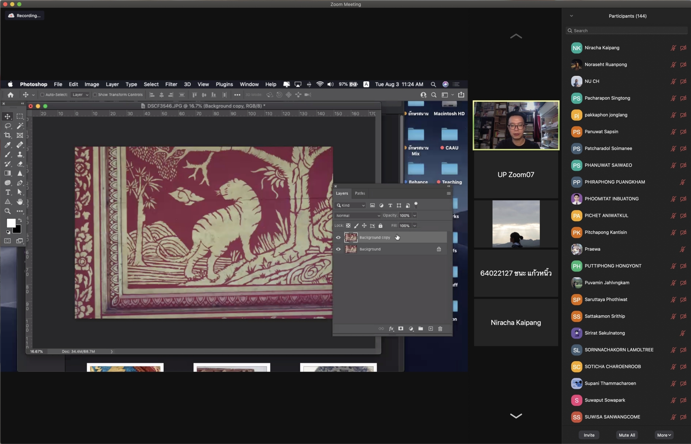Collapse the Participants panel chevron

(x=572, y=16)
